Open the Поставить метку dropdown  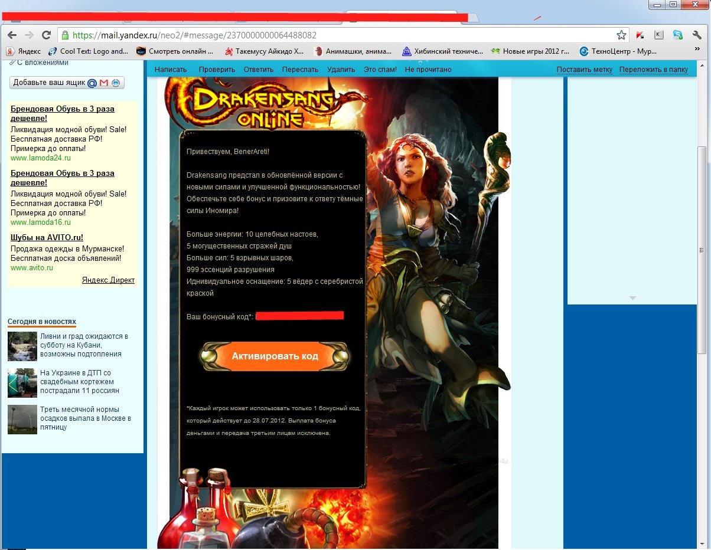(585, 70)
